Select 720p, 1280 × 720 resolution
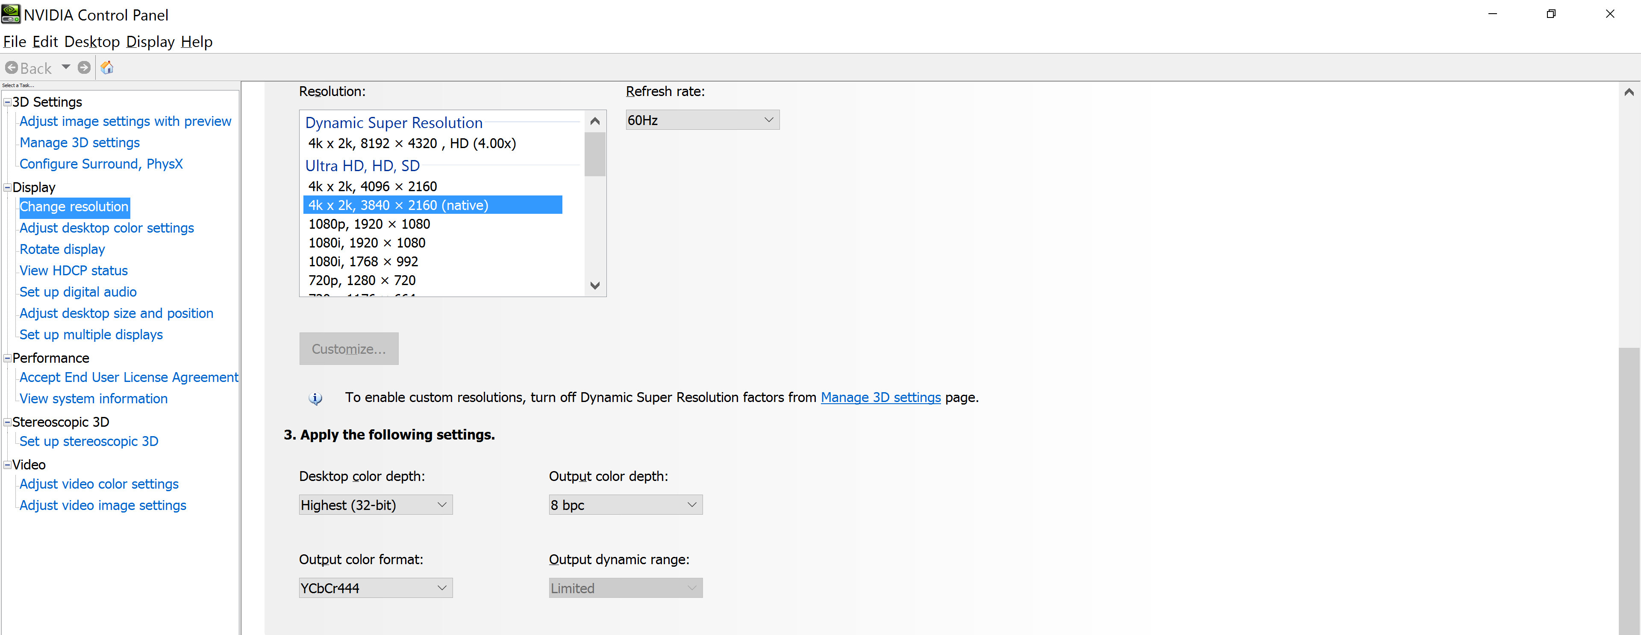1641x635 pixels. 432,280
